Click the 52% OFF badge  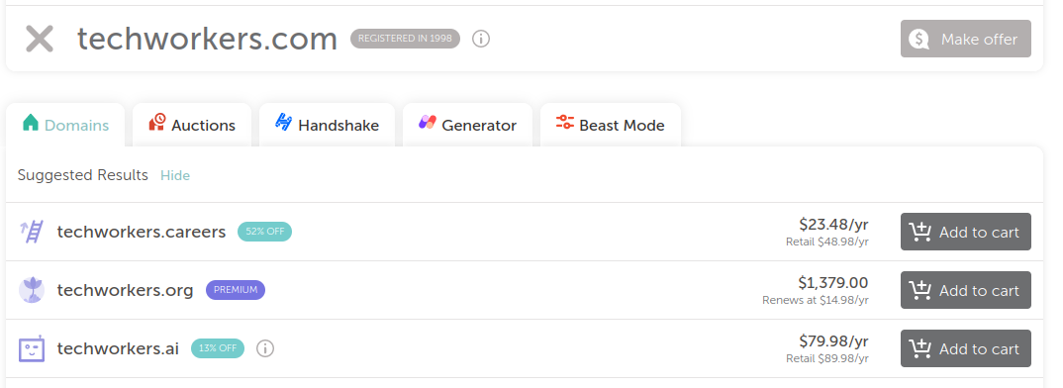264,232
